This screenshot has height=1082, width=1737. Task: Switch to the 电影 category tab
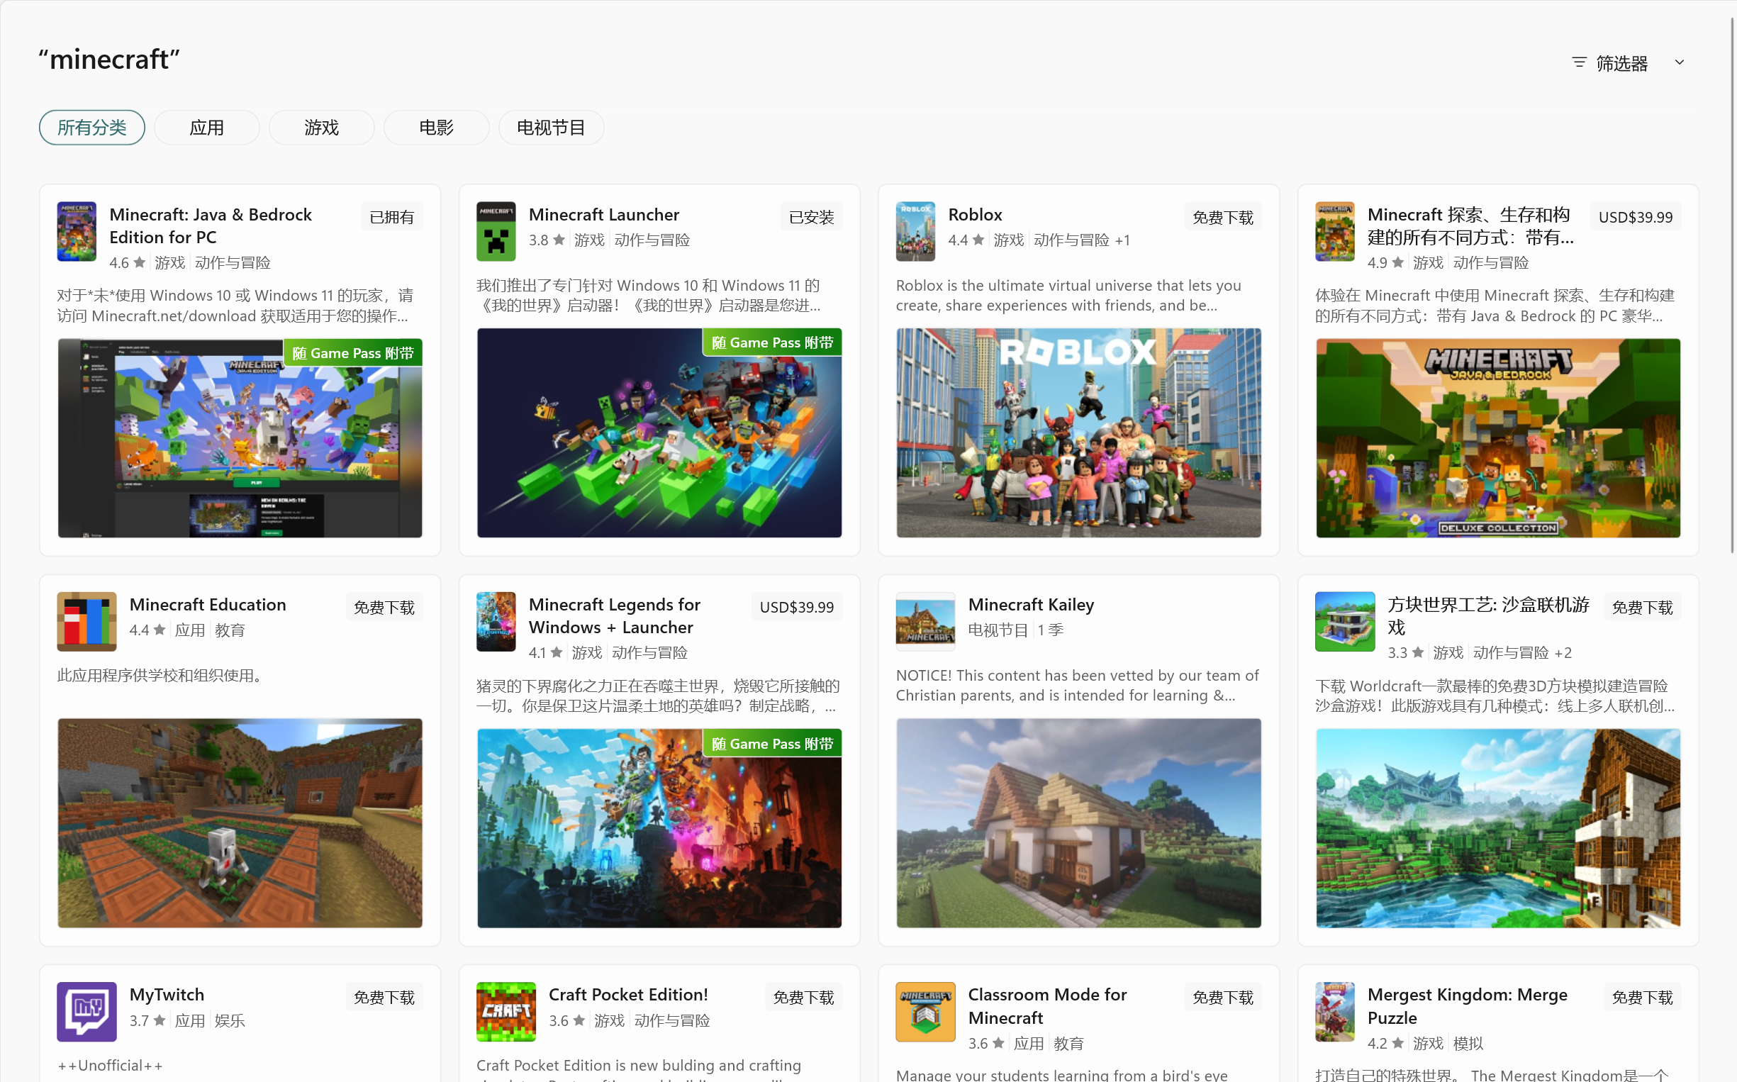coord(436,128)
